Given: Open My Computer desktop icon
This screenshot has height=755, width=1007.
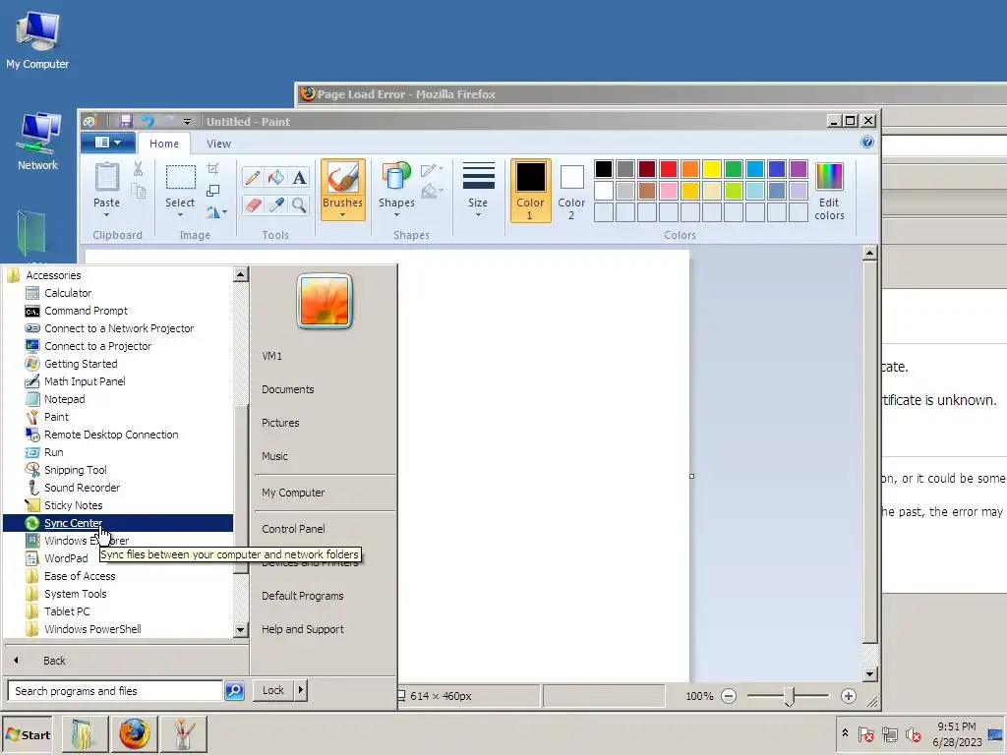Looking at the screenshot, I should [38, 40].
